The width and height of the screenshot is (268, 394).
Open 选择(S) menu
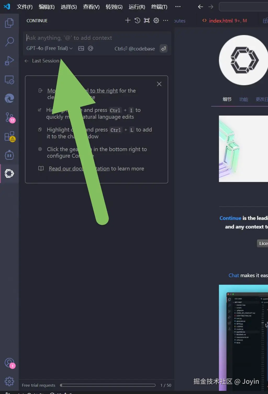pyautogui.click(x=69, y=7)
